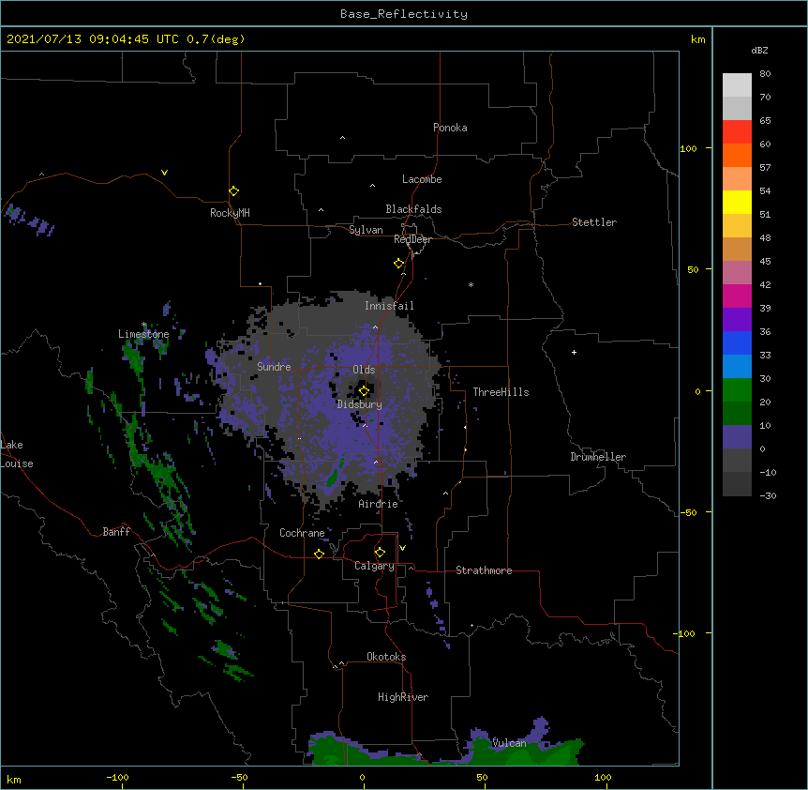Select the bright green 20-30 dBZ legend swatch
808x790 pixels.
coord(737,390)
